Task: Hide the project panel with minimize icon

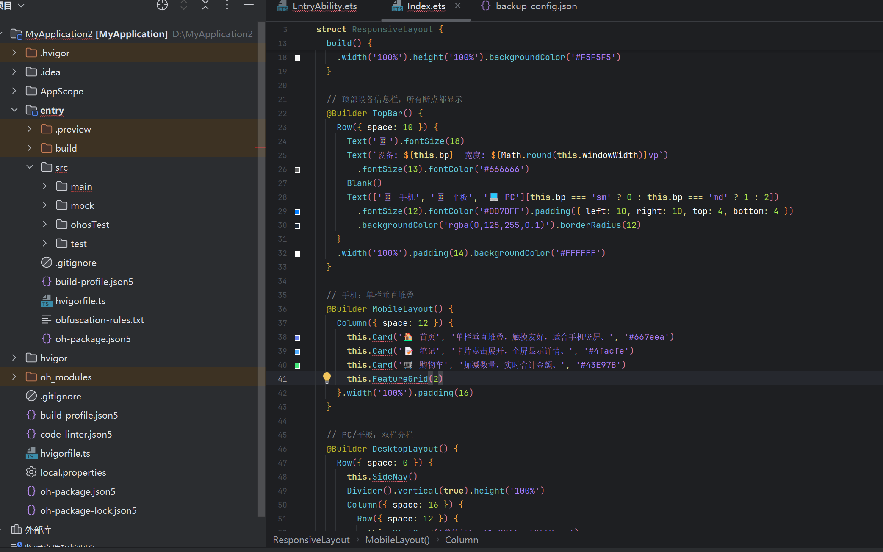Action: [249, 5]
